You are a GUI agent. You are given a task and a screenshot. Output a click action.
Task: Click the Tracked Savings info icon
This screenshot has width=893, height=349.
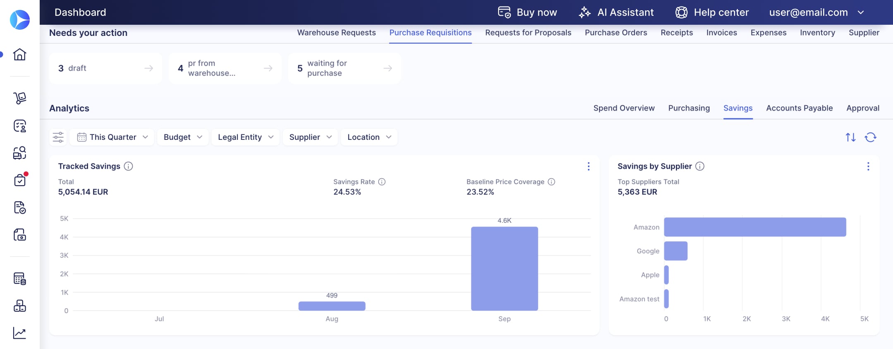[x=129, y=166]
